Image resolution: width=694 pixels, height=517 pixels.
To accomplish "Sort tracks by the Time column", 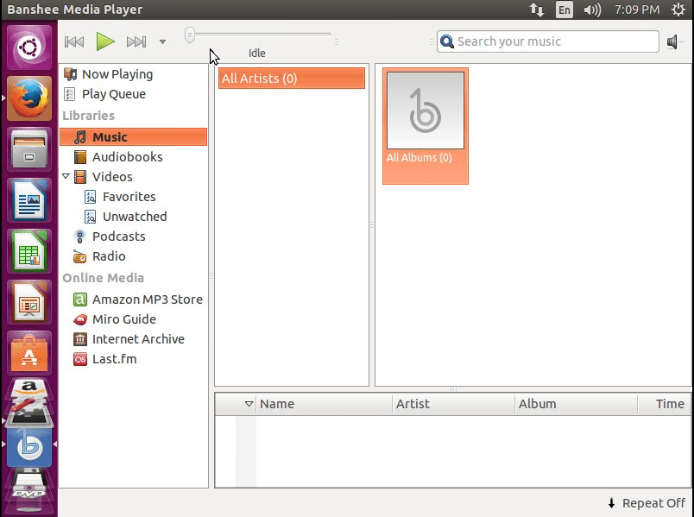I will (665, 404).
